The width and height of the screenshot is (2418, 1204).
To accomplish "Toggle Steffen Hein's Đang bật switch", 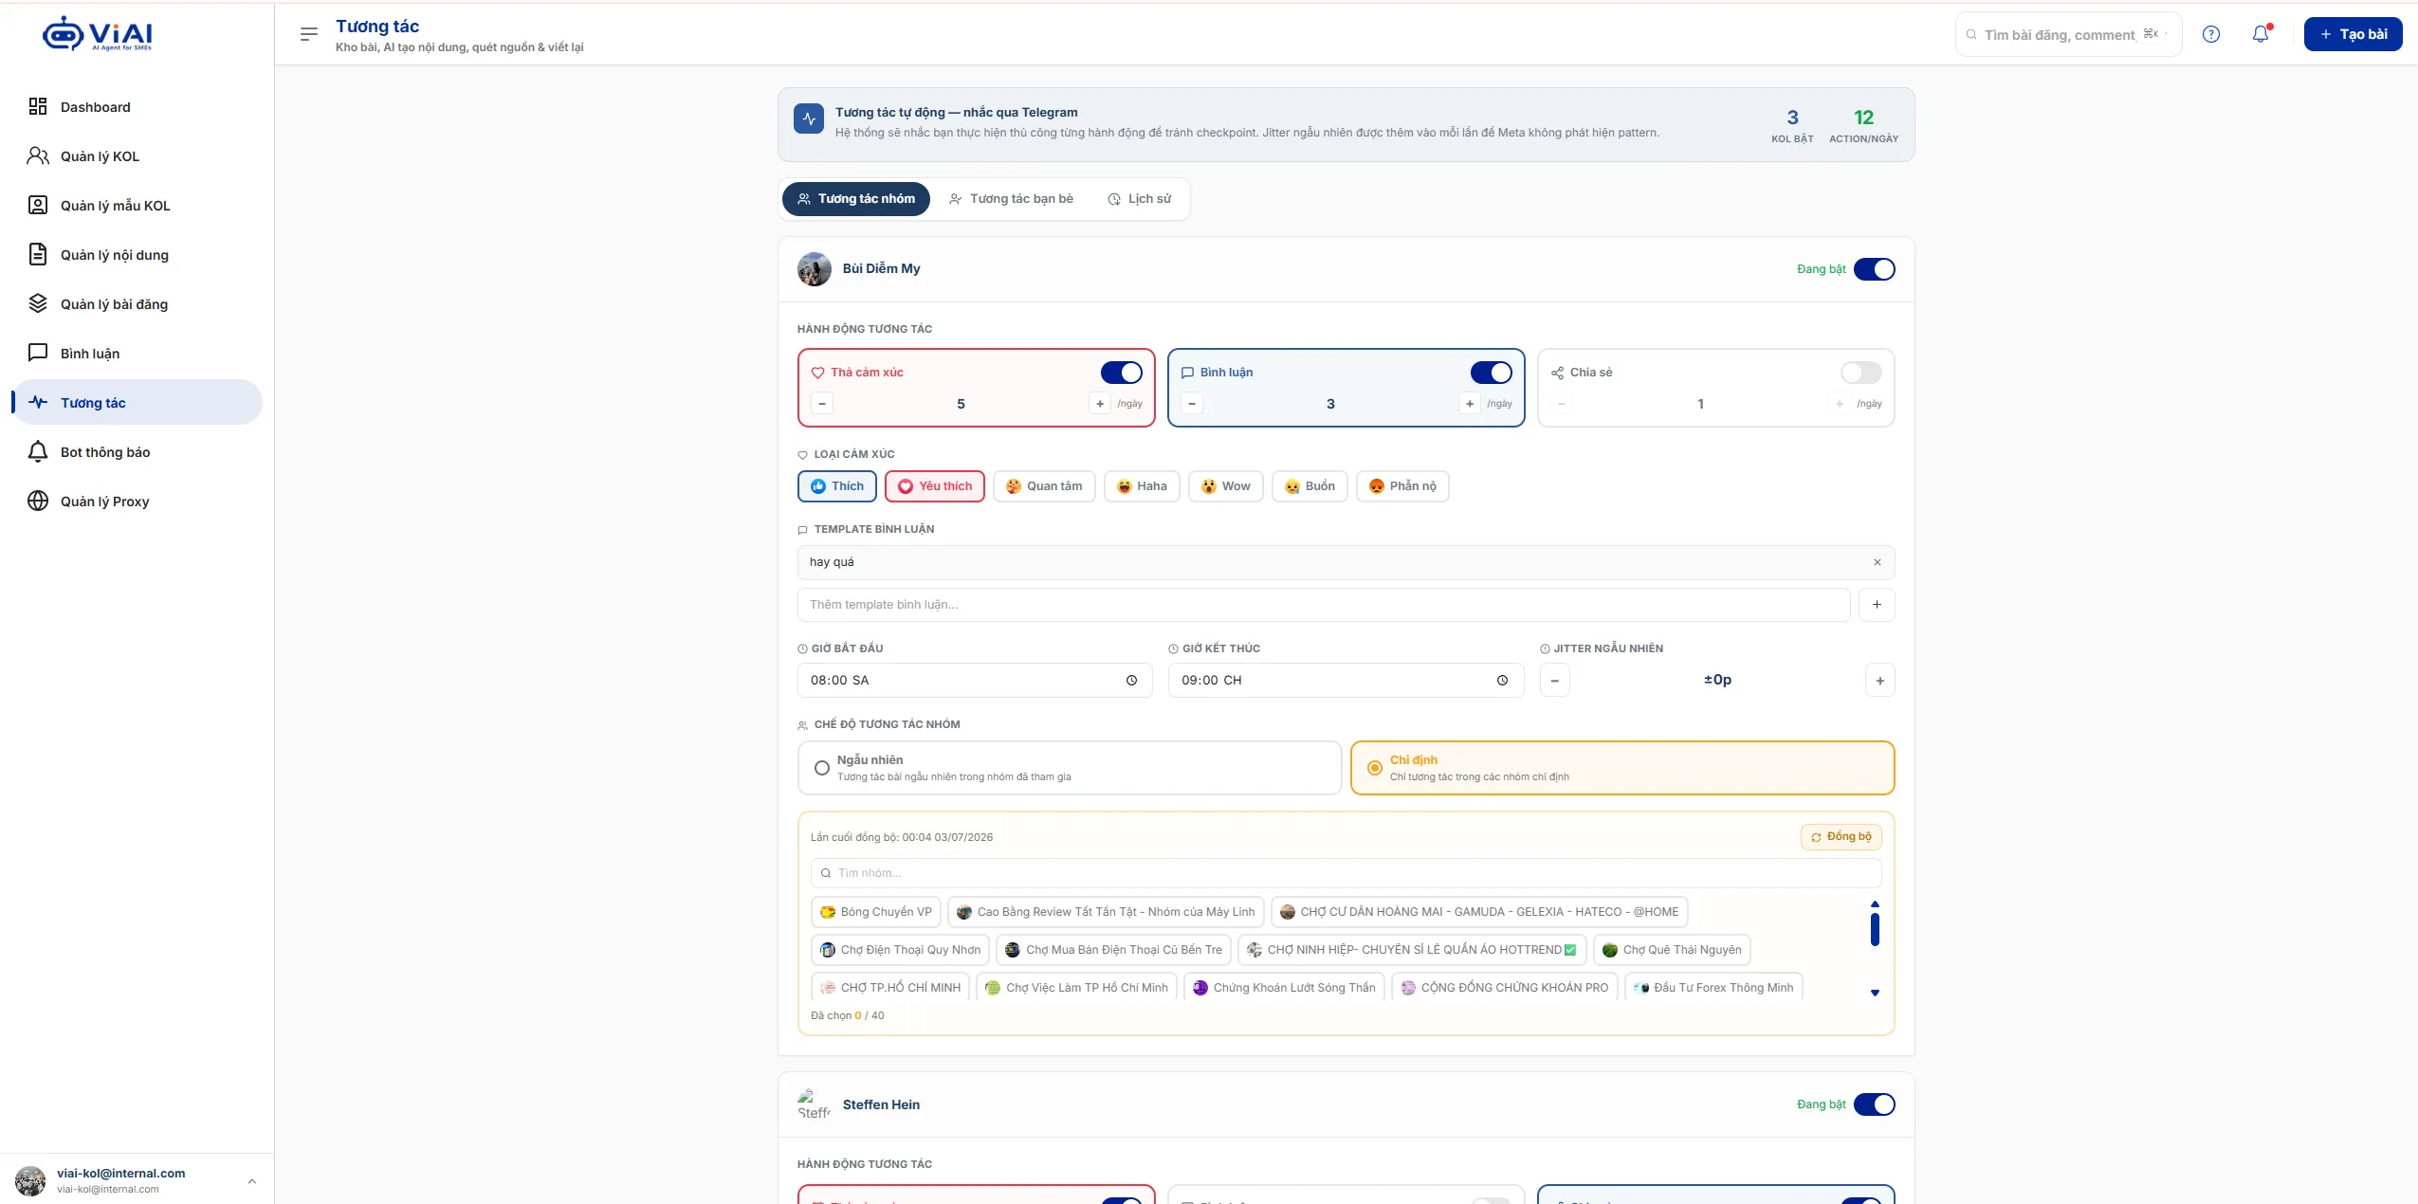I will pos(1874,1104).
